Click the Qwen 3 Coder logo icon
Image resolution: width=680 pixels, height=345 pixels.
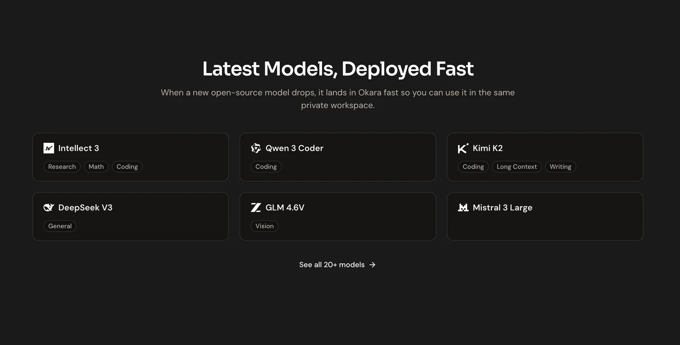click(256, 148)
